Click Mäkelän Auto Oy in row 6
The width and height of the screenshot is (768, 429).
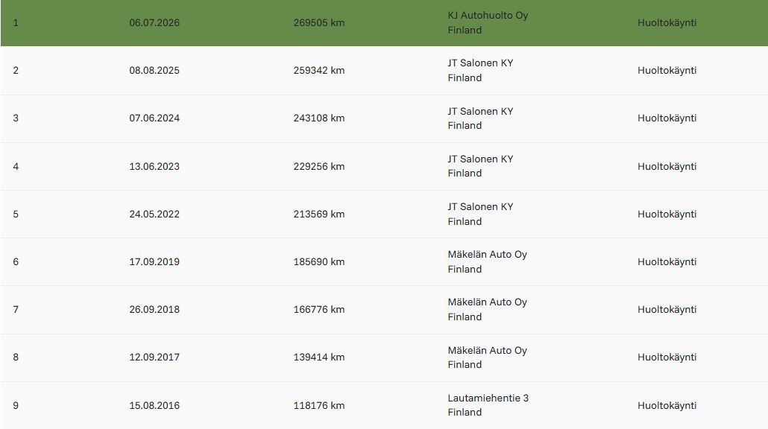tap(488, 255)
